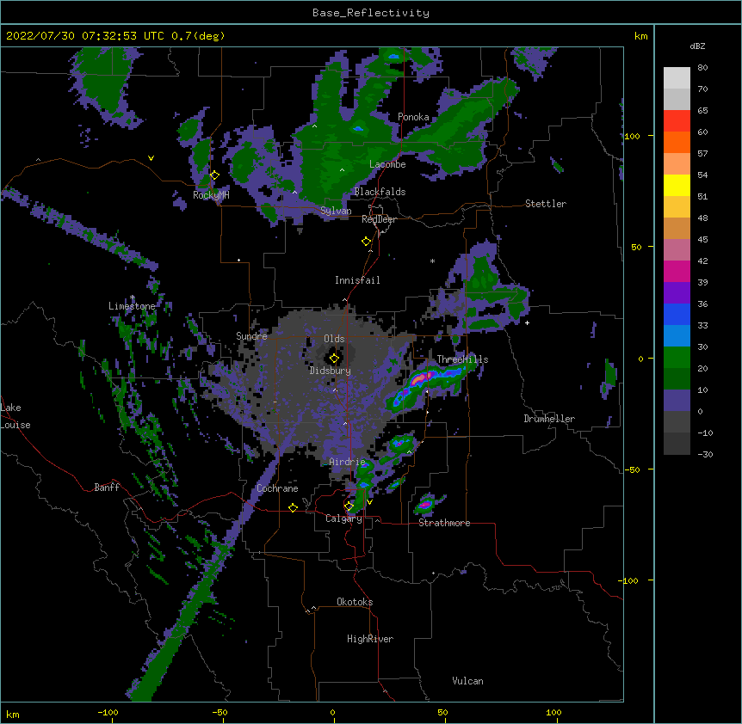Click the Base_Reflectivity title
Screen dimensions: 742x724
tap(371, 13)
